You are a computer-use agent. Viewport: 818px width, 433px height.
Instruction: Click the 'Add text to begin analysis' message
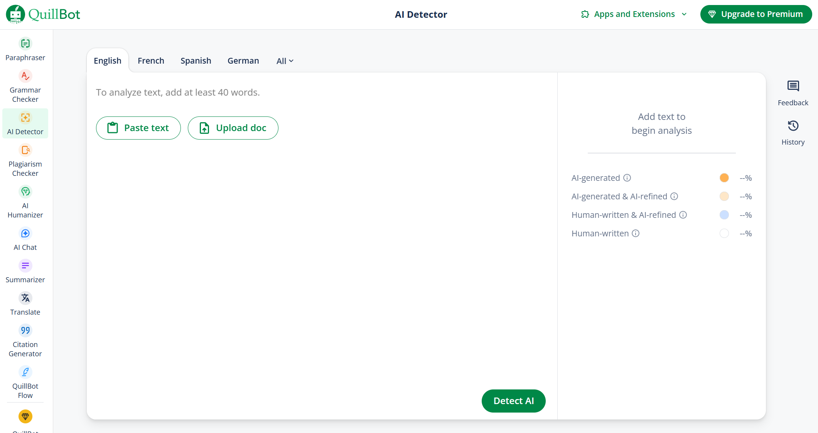click(662, 123)
